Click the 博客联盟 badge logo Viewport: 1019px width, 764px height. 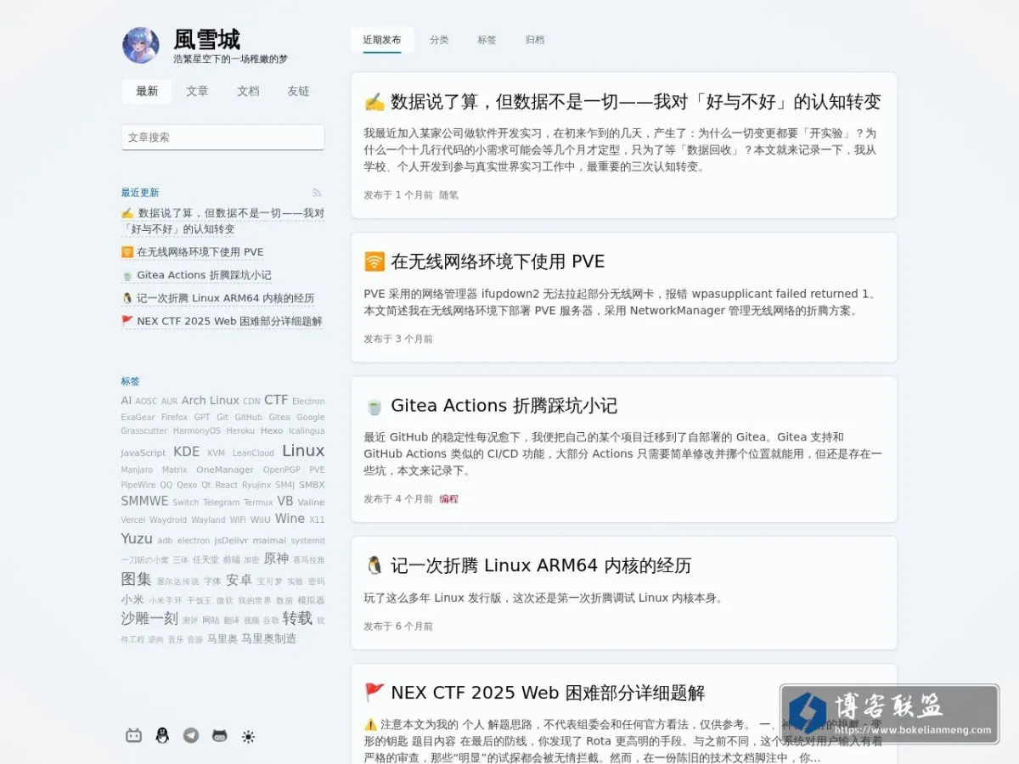[x=890, y=715]
